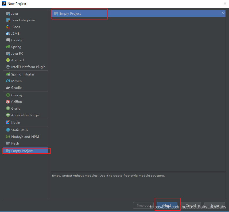229x212 pixels.
Task: Choose J2ME from the project list
Action: click(26, 34)
